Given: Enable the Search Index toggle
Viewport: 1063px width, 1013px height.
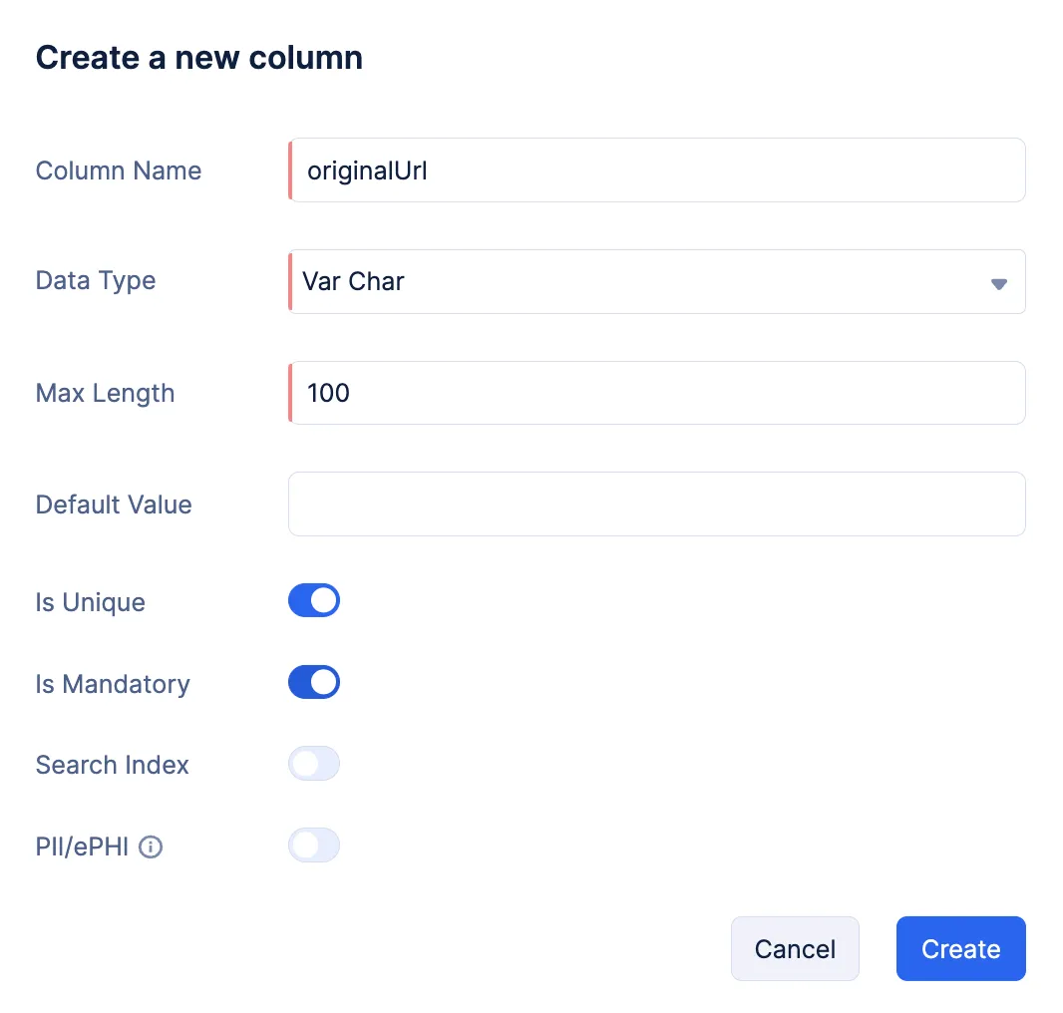Looking at the screenshot, I should pos(314,765).
